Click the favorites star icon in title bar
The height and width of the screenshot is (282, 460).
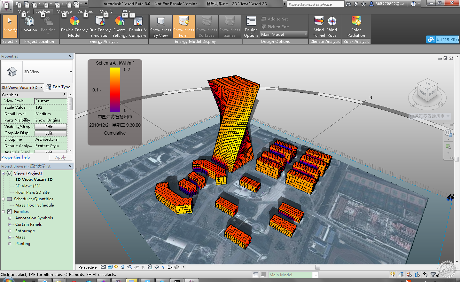(363, 4)
